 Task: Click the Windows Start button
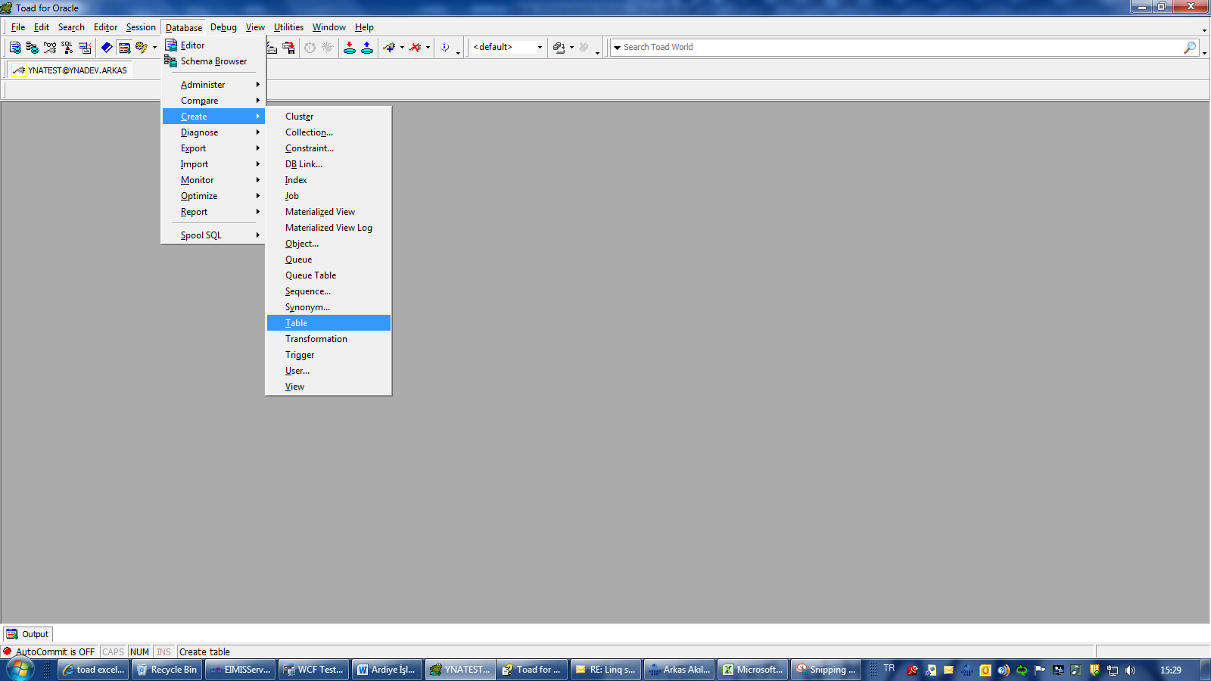[20, 670]
